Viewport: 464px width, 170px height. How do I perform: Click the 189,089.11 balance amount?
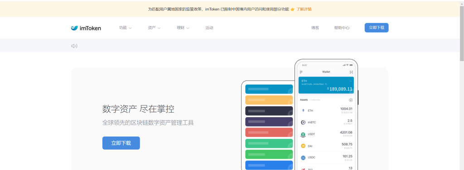[341, 89]
